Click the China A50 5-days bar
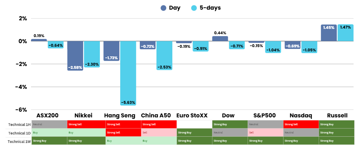The height and width of the screenshot is (147, 356). [x=164, y=55]
